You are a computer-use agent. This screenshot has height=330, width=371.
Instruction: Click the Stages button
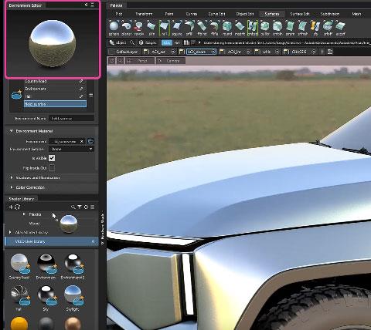click(x=148, y=42)
